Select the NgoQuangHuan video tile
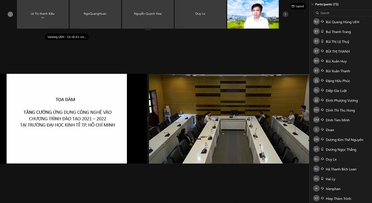This screenshot has height=203, width=372. tap(95, 14)
